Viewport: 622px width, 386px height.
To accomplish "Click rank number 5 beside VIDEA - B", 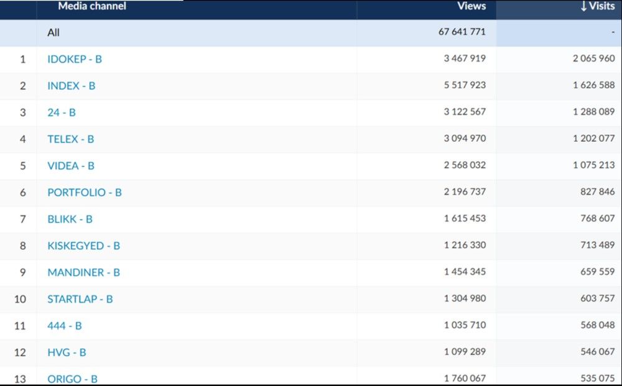I will click(x=22, y=166).
